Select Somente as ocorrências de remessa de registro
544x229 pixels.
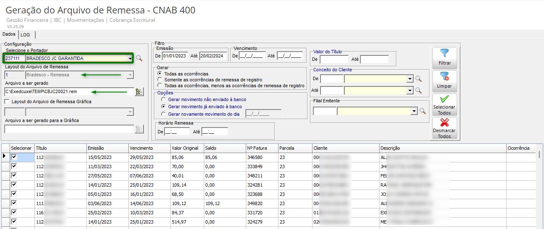pyautogui.click(x=159, y=80)
